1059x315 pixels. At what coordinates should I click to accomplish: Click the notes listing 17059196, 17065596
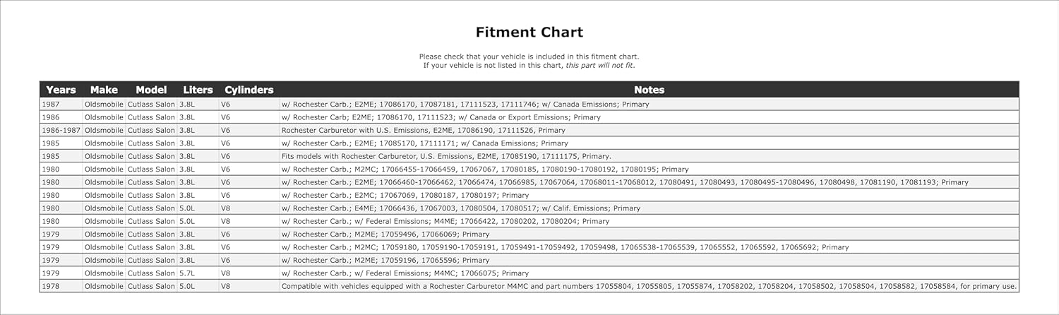coord(385,261)
